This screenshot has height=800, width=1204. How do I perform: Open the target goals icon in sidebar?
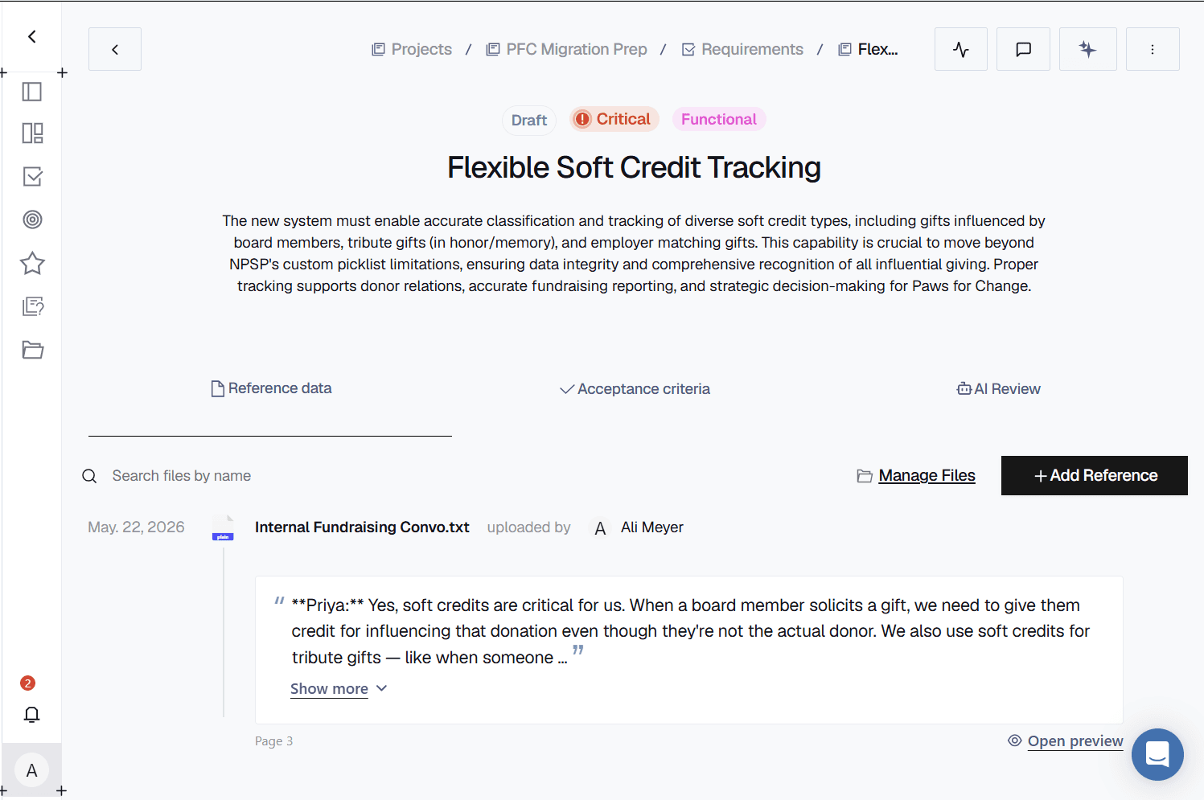tap(32, 219)
